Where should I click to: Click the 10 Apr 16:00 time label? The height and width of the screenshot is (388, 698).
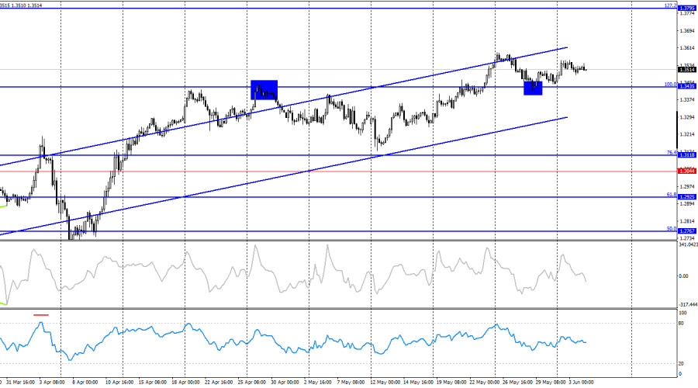119,383
